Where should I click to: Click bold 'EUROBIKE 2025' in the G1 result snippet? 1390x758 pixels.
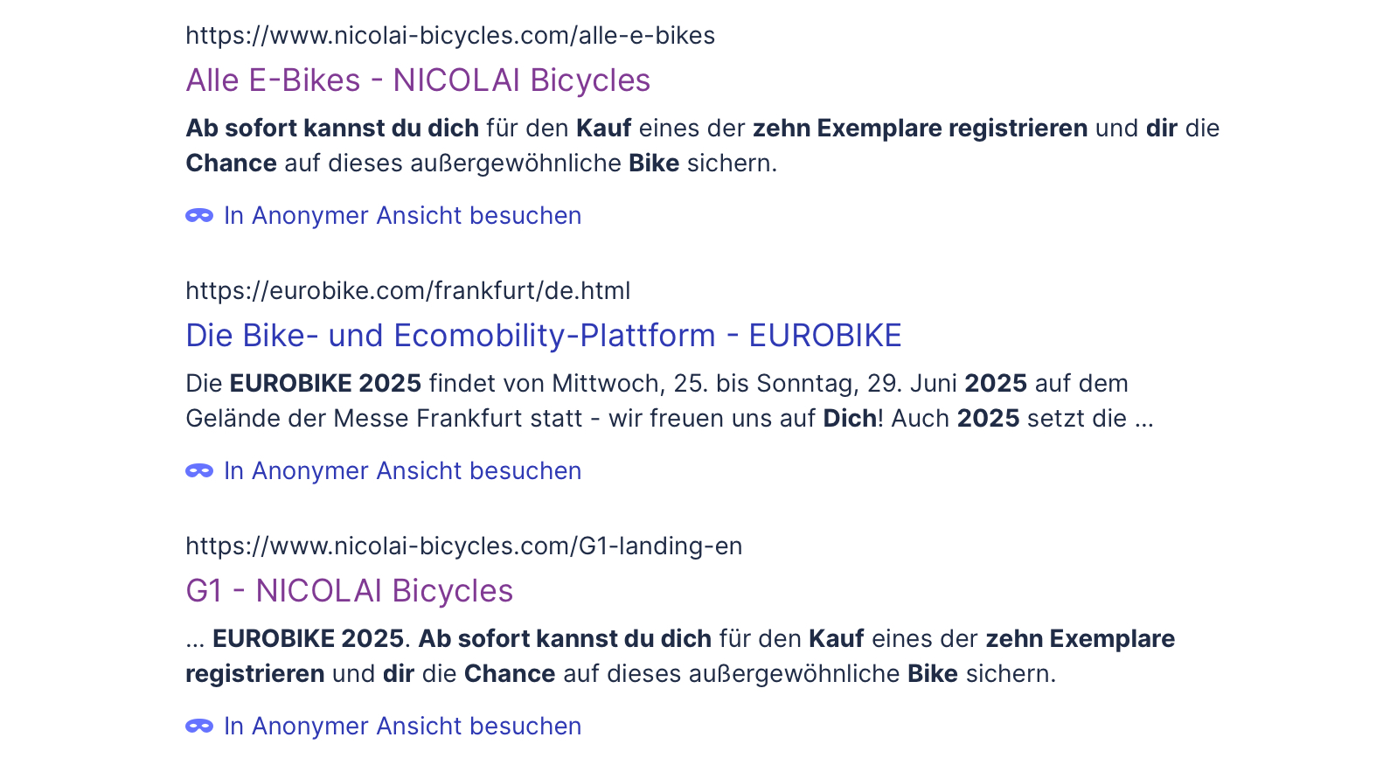(x=308, y=638)
